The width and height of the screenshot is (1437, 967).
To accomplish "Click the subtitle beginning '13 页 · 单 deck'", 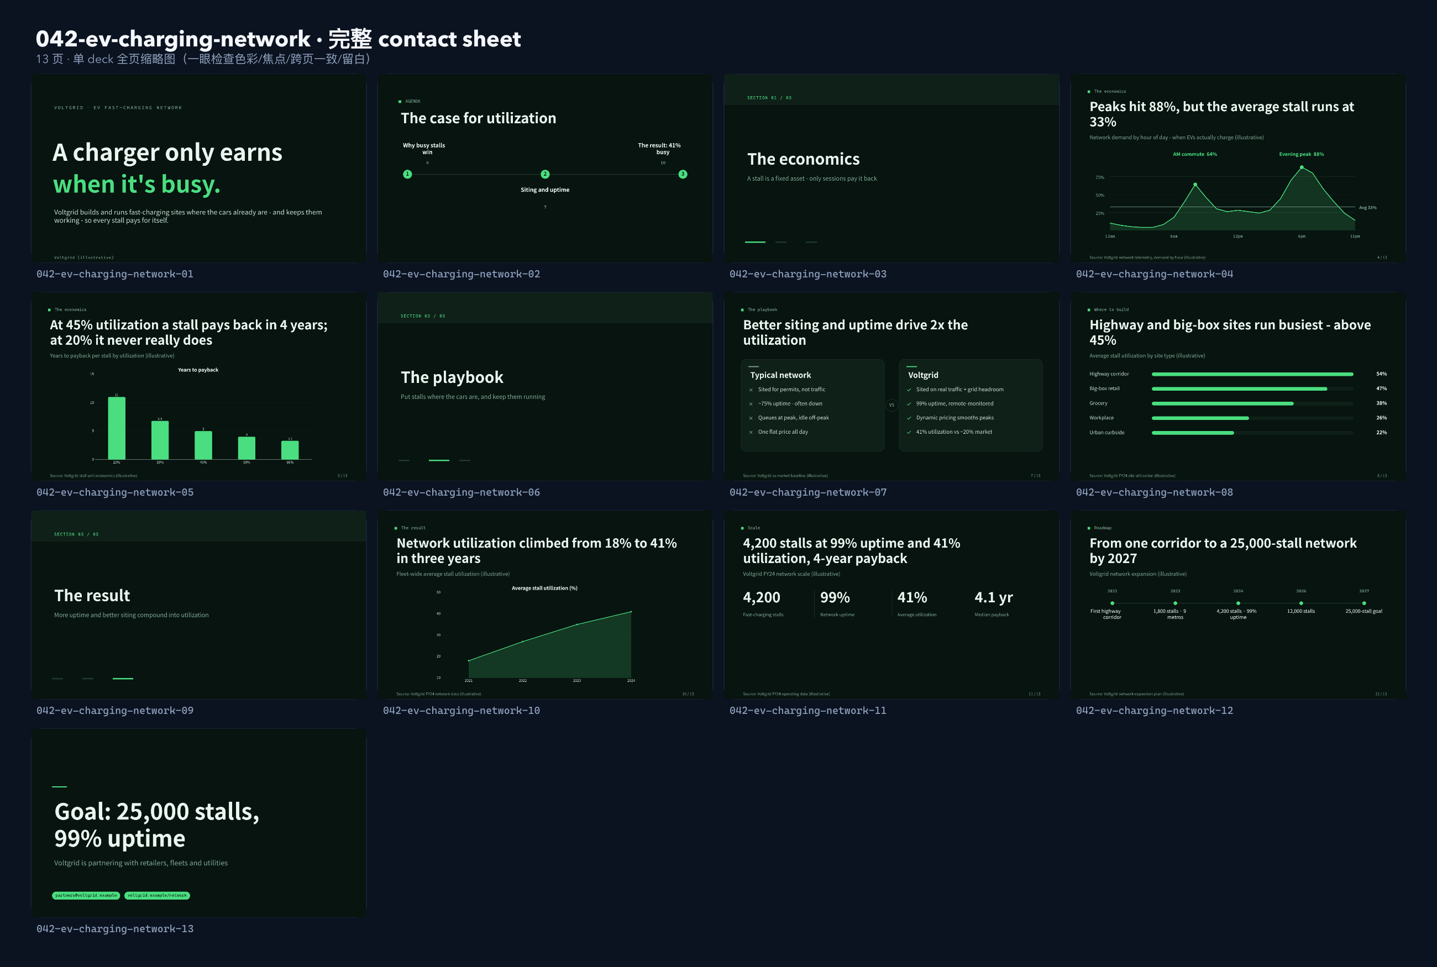I will (204, 59).
